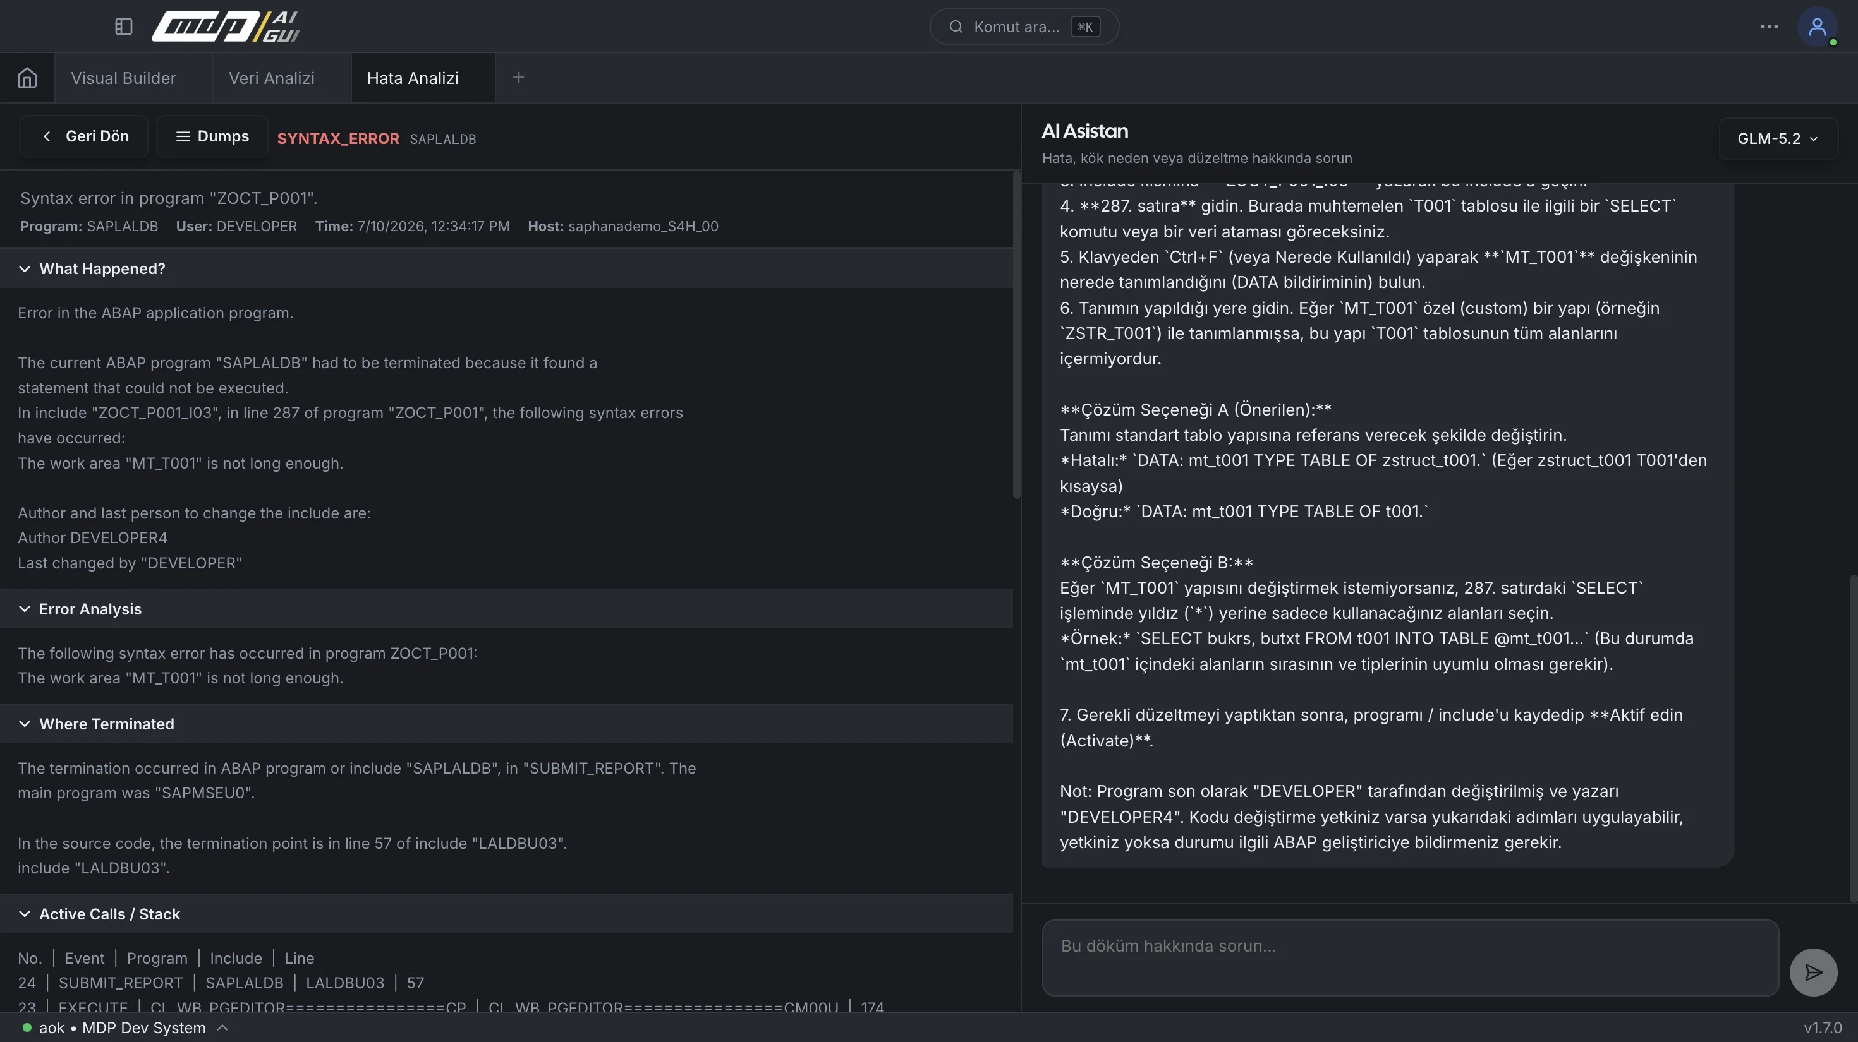
Task: Collapse the Where Terminated section
Action: (x=506, y=724)
